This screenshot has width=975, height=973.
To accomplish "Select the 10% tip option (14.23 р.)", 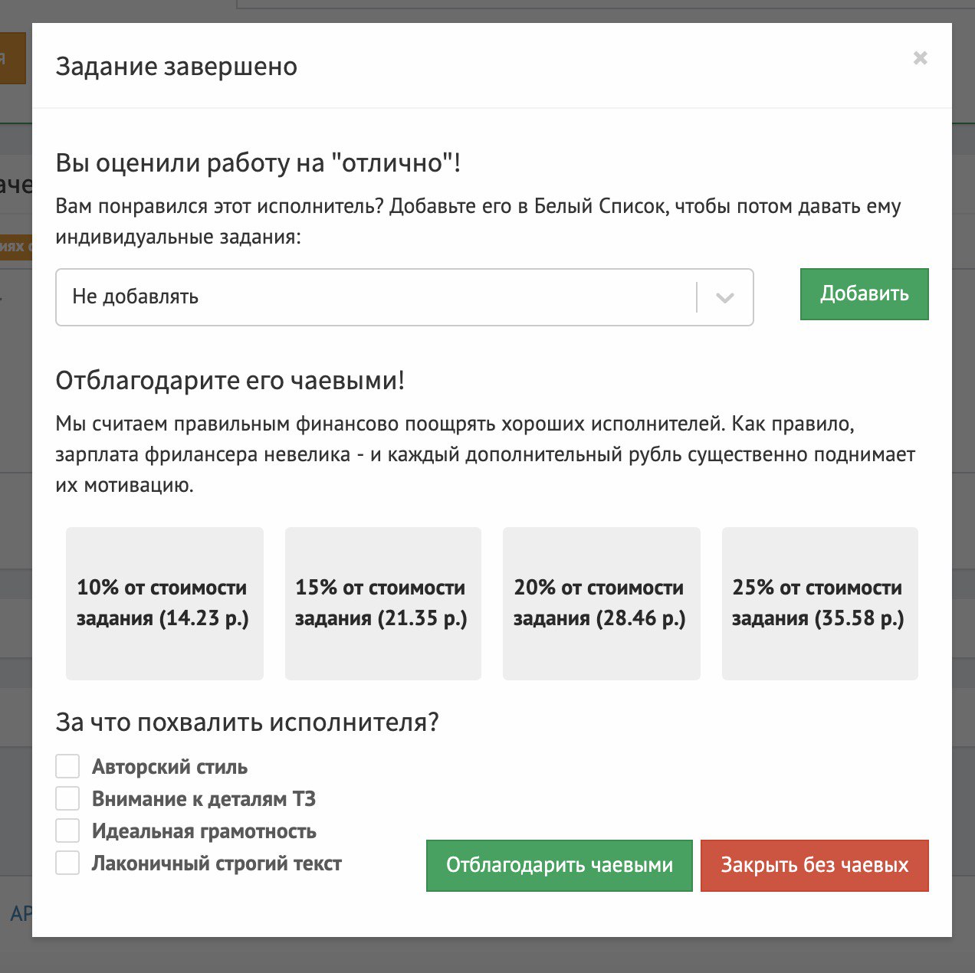I will tap(164, 603).
